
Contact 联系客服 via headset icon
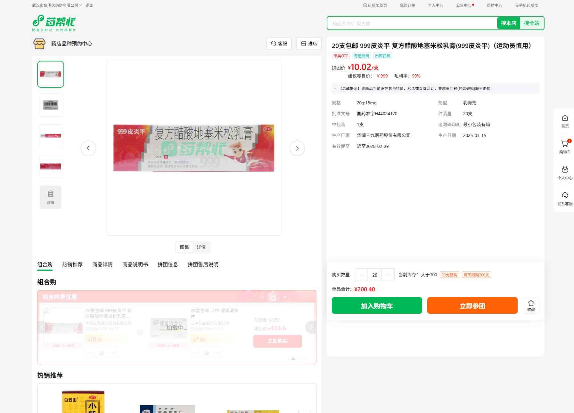point(565,198)
